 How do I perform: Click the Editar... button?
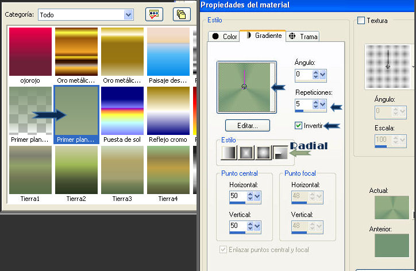click(x=248, y=125)
